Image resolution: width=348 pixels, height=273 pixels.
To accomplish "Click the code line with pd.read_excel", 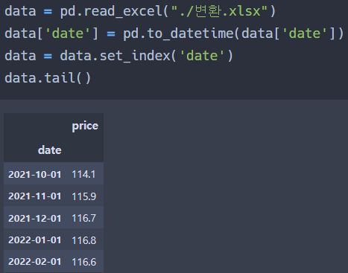I will coord(140,11).
